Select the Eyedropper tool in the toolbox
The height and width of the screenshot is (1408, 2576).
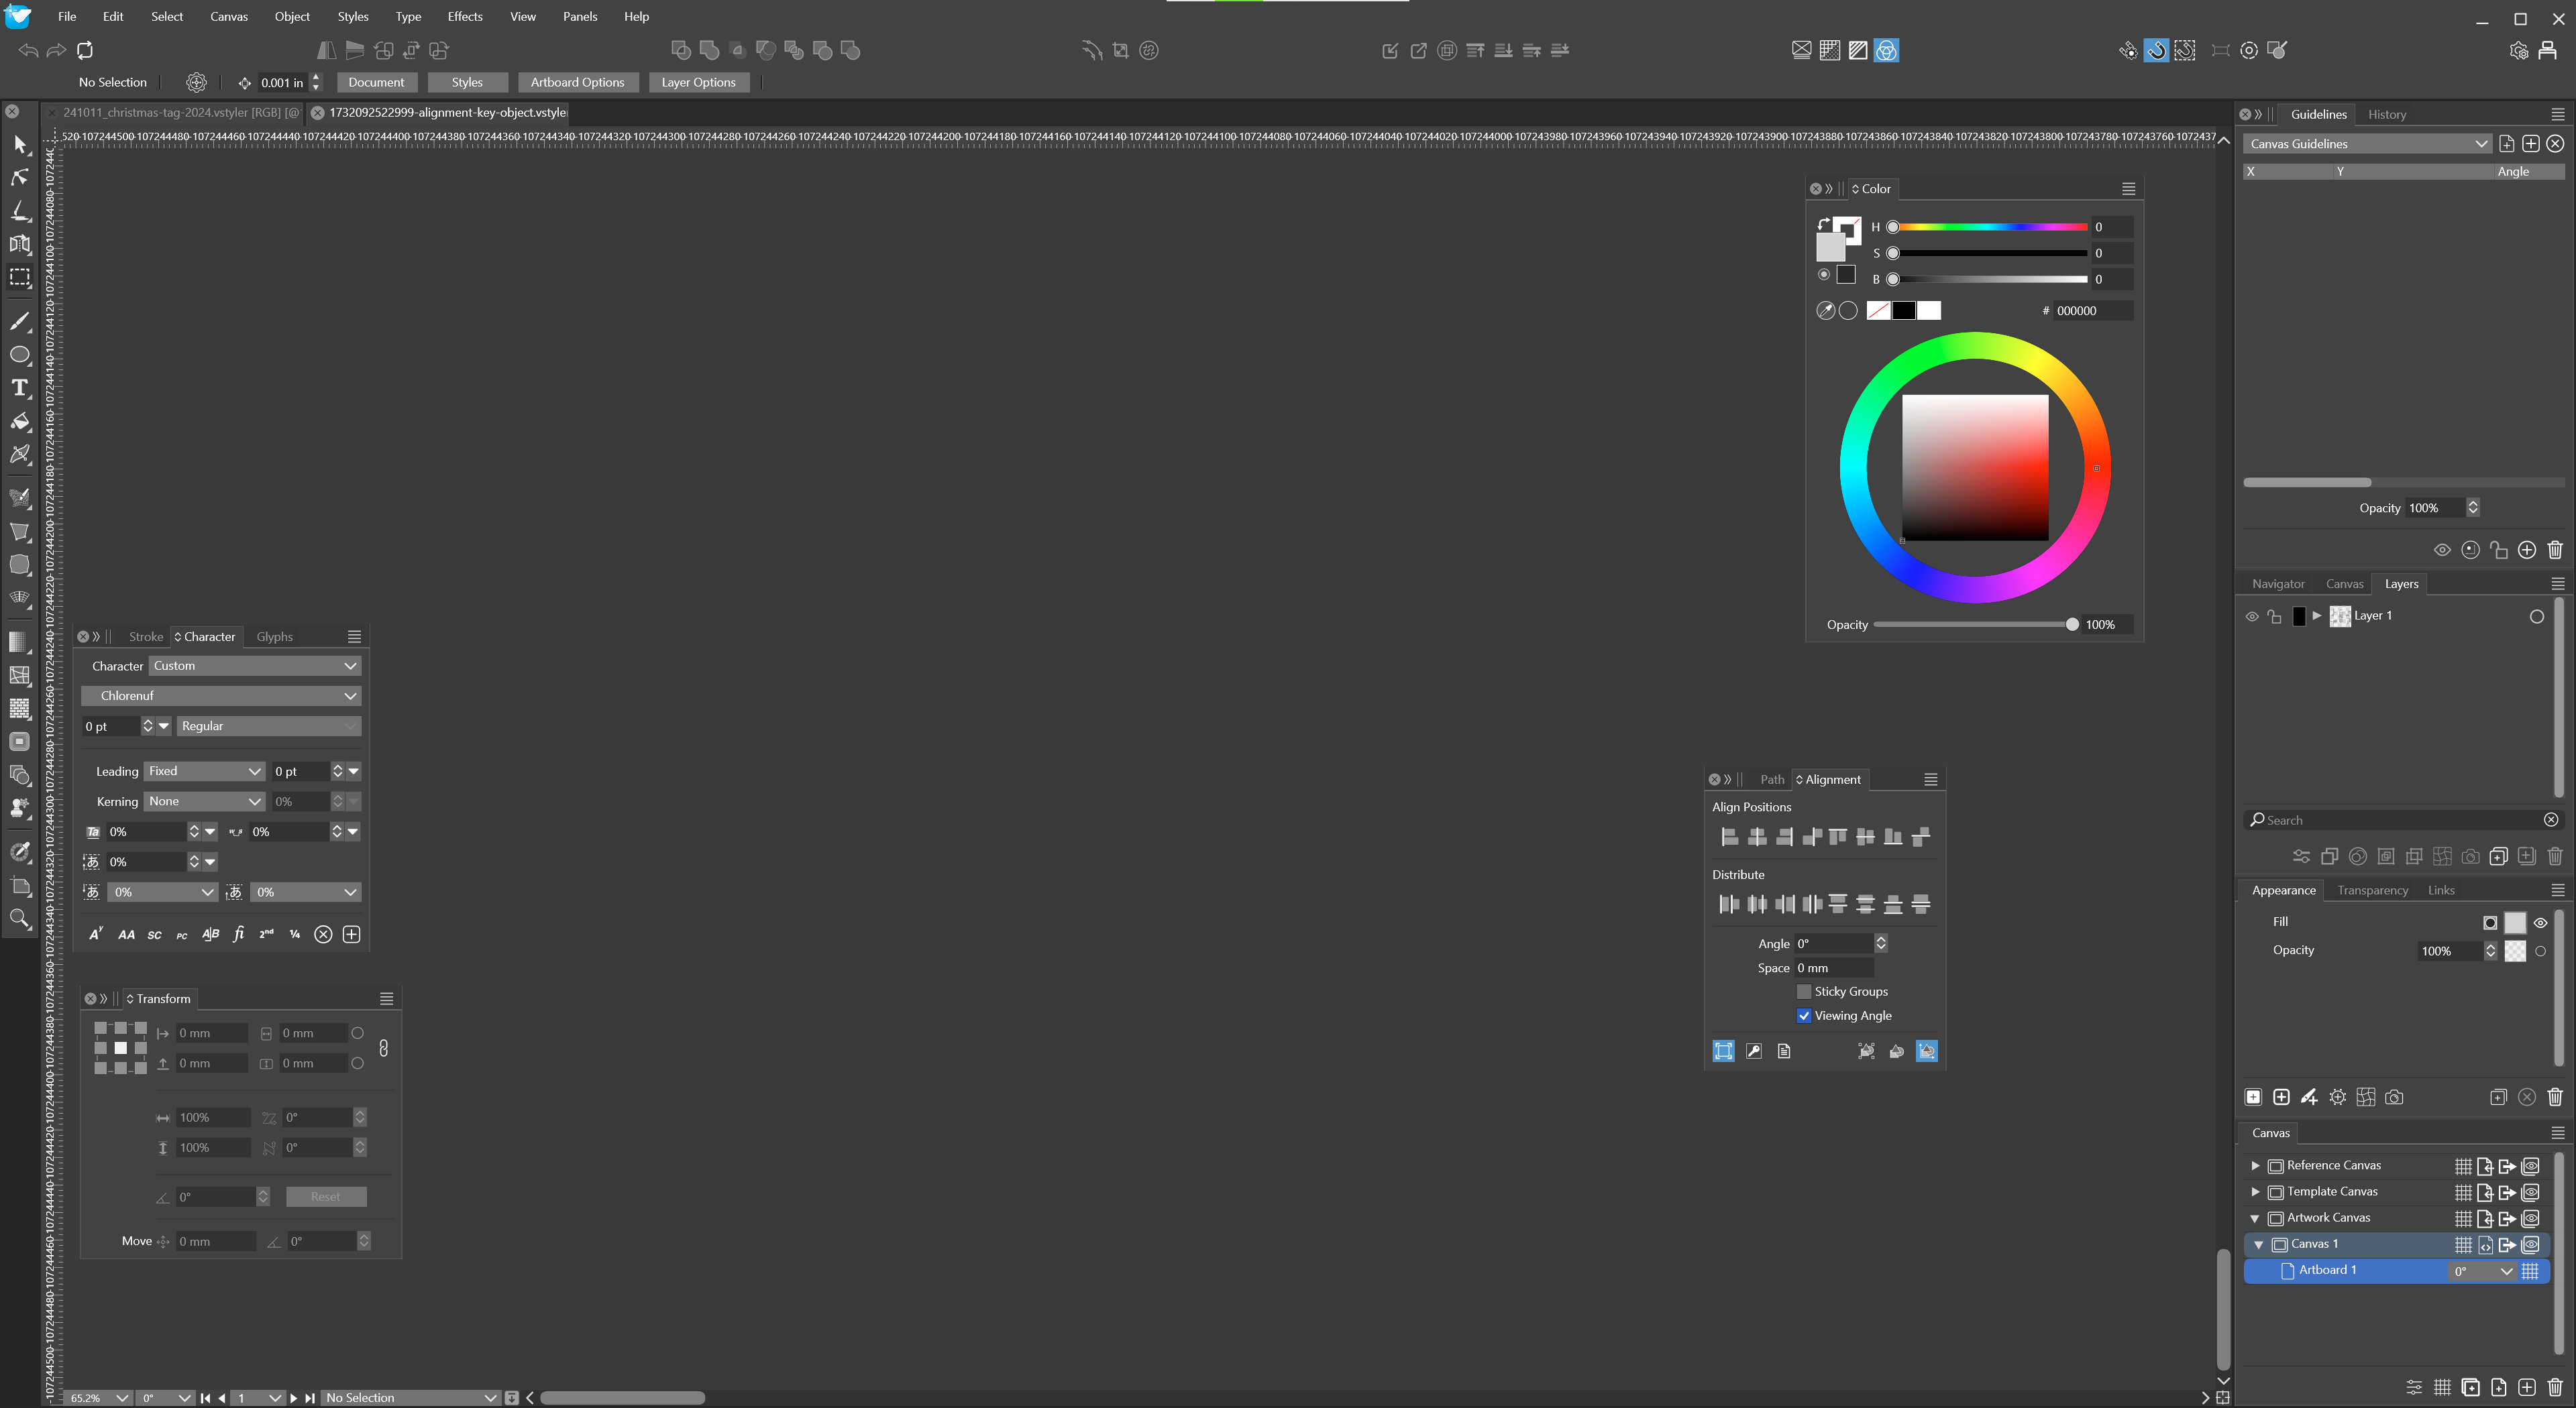pos(20,852)
